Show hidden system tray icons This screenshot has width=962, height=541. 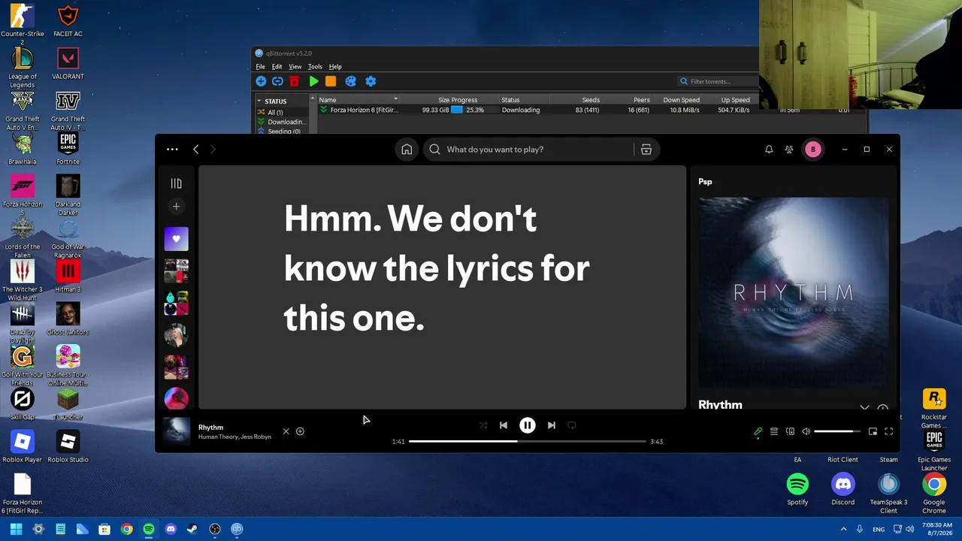(x=843, y=529)
